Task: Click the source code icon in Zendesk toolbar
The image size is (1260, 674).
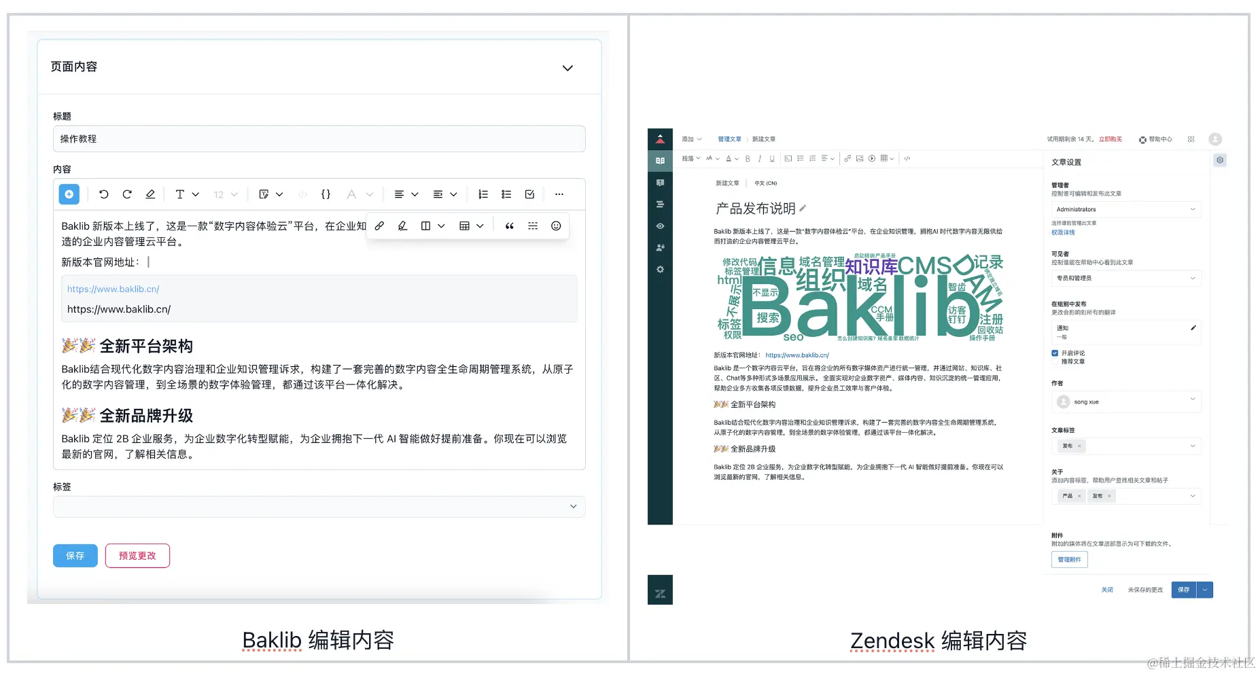Action: pyautogui.click(x=907, y=159)
